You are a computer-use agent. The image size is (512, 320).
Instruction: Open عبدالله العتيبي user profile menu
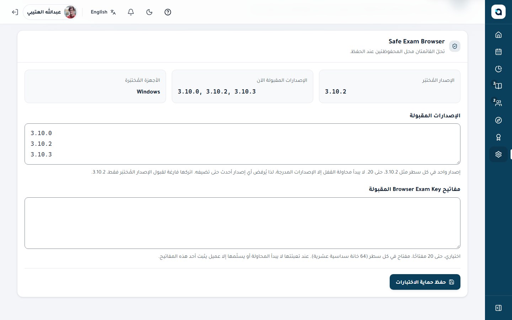(x=50, y=12)
